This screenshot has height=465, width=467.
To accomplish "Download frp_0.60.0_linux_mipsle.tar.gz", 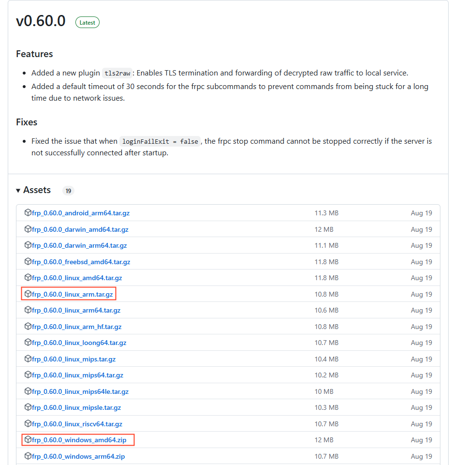I will pyautogui.click(x=76, y=408).
